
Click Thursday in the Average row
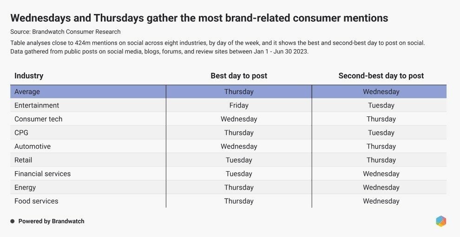[239, 92]
